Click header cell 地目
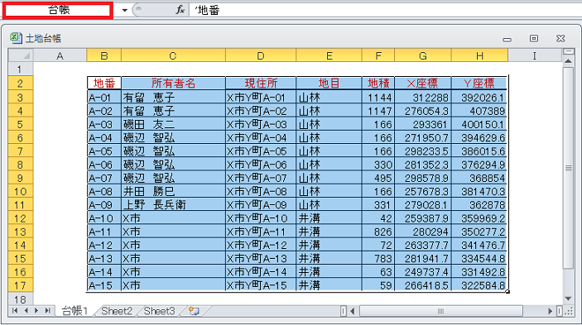 point(329,83)
